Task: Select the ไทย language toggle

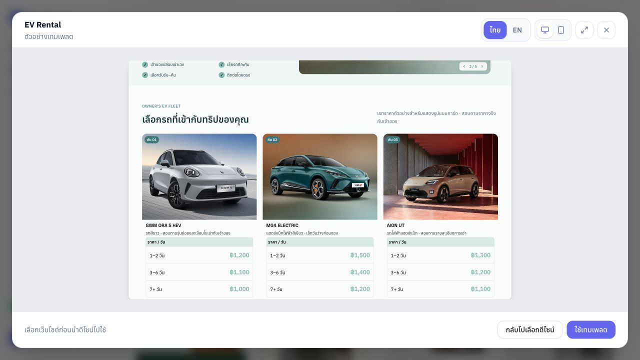Action: tap(495, 30)
